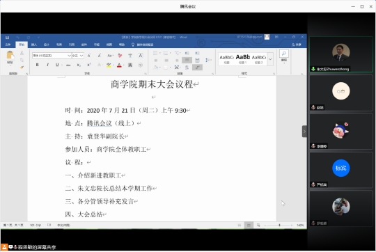Switch to the Insert ribbon tab
This screenshot has height=252, width=376.
click(x=34, y=45)
